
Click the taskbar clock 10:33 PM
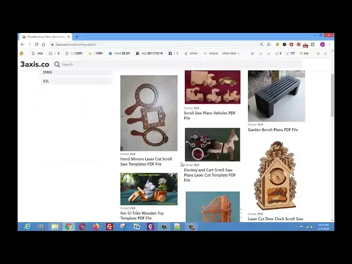[323, 227]
